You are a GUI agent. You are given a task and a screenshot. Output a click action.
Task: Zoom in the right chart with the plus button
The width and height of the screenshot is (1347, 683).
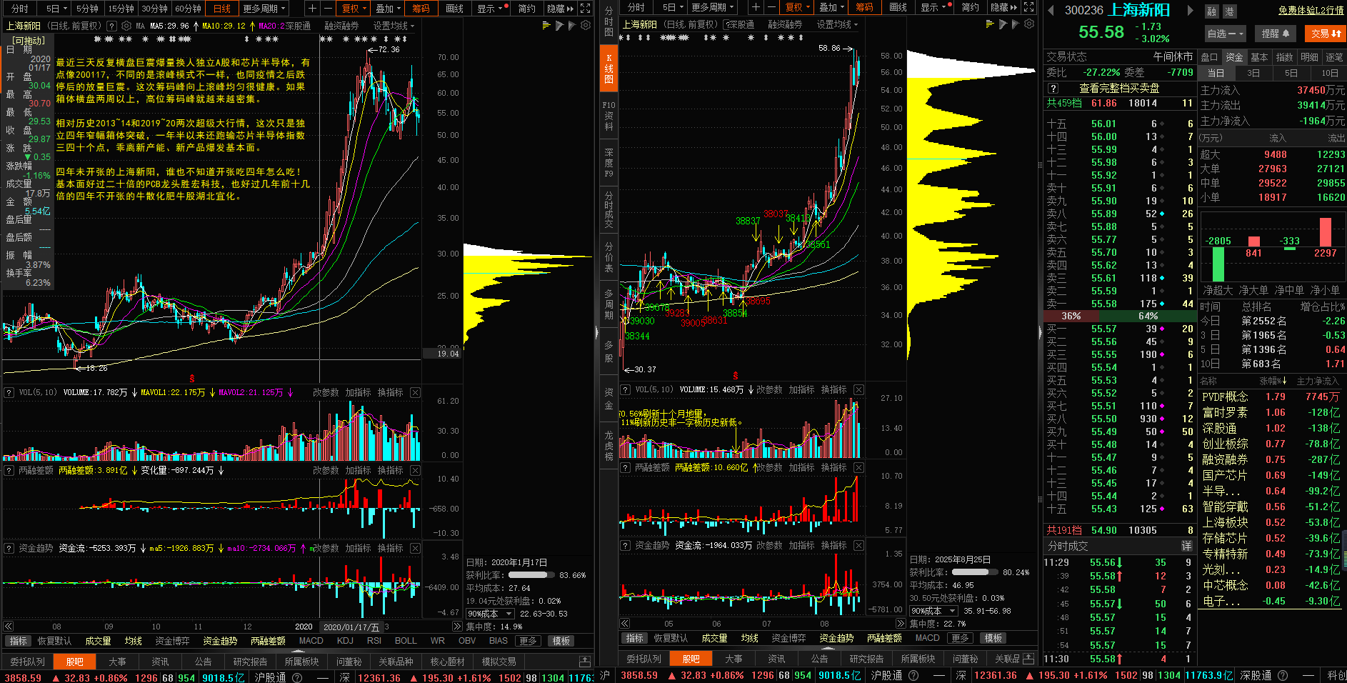756,7
